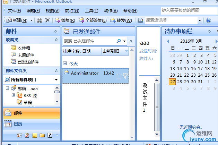This screenshot has width=218, height=145.
Task: Click 排序字段: 日期 column header
Action: [82, 51]
